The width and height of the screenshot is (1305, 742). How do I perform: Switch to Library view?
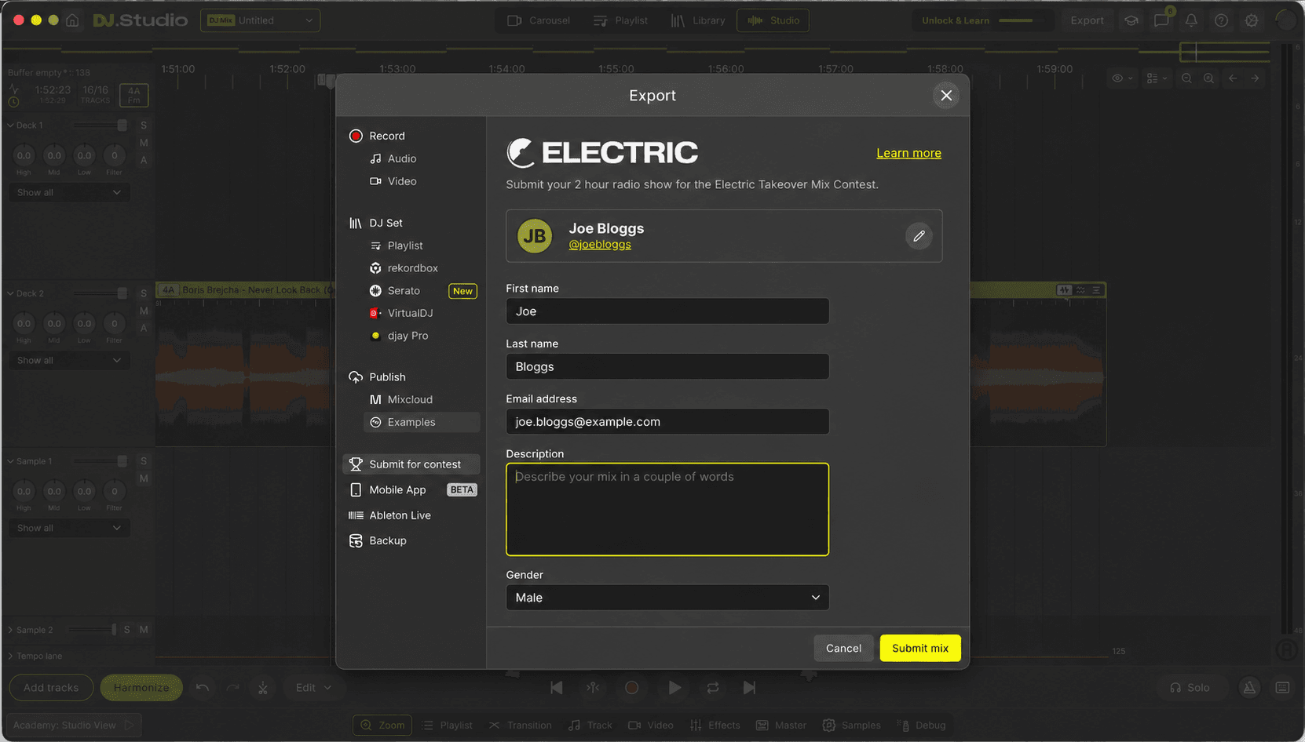coord(698,20)
